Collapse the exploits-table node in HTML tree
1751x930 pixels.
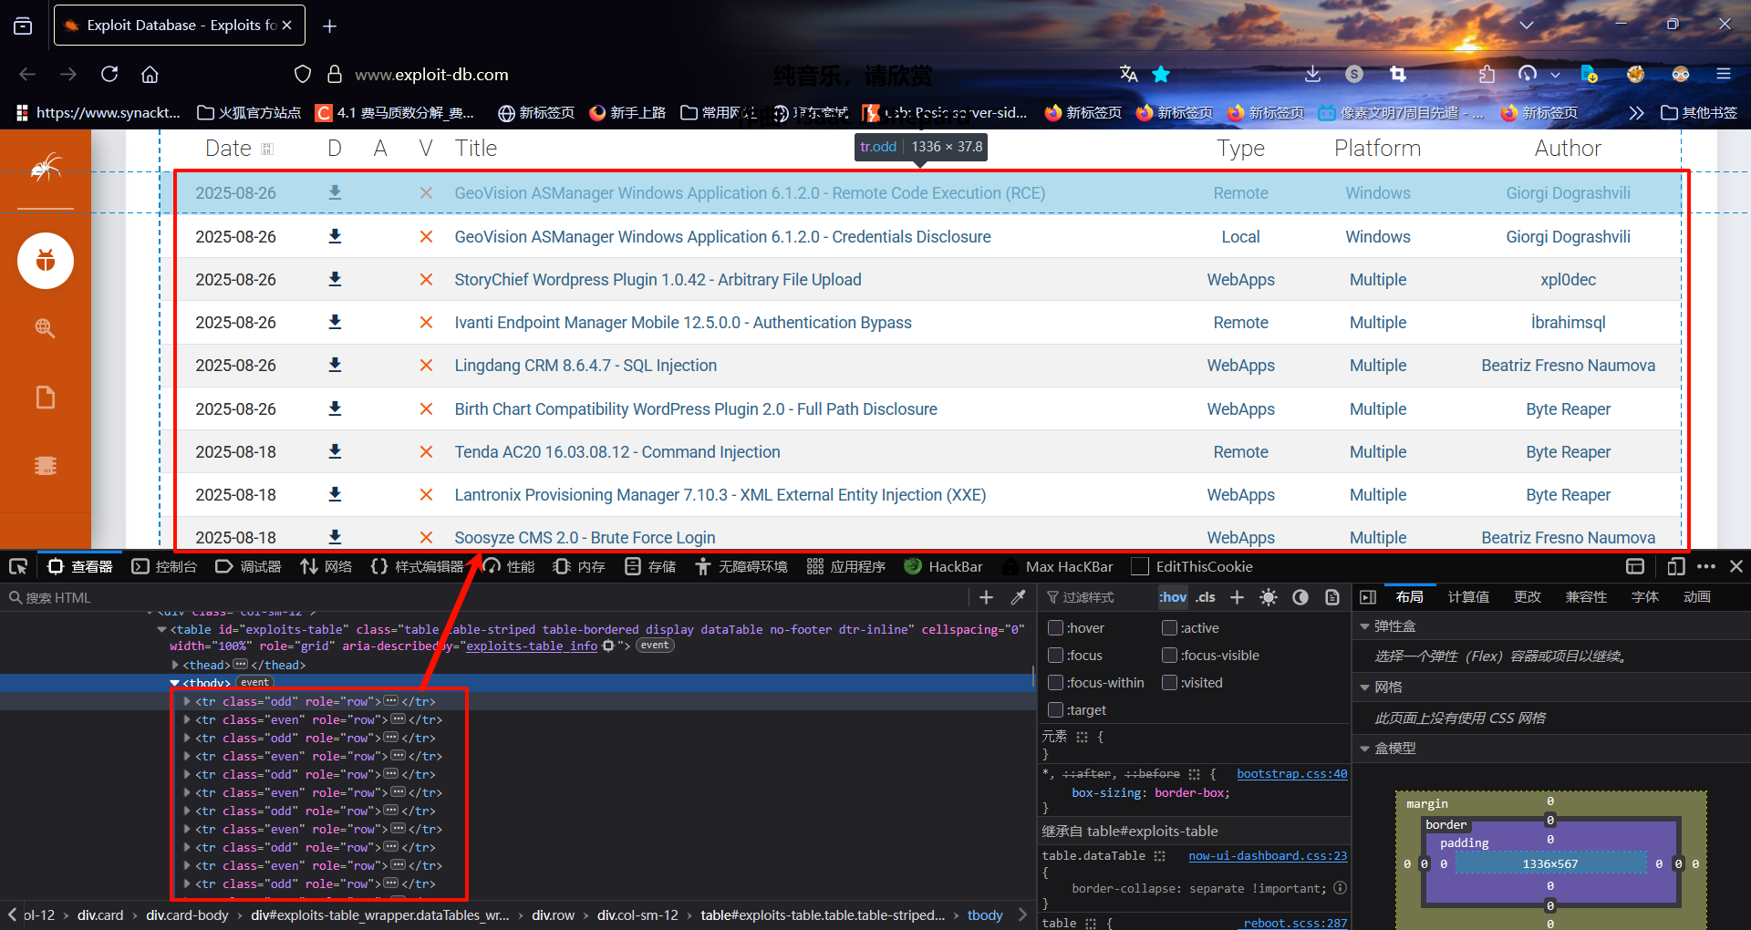pyautogui.click(x=161, y=629)
